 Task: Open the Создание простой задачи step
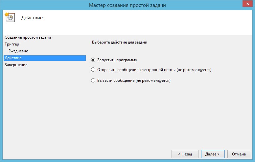pos(28,37)
